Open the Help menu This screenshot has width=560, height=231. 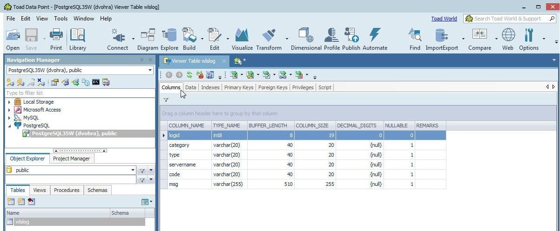(106, 19)
